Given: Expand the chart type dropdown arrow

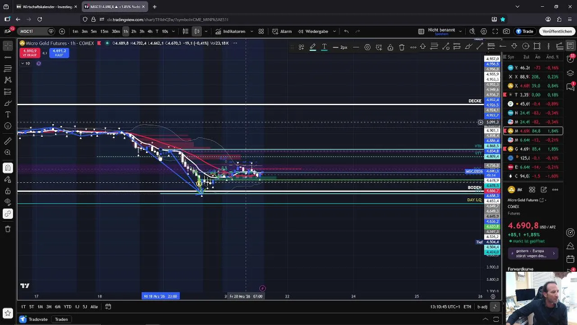Looking at the screenshot, I should pos(206,31).
